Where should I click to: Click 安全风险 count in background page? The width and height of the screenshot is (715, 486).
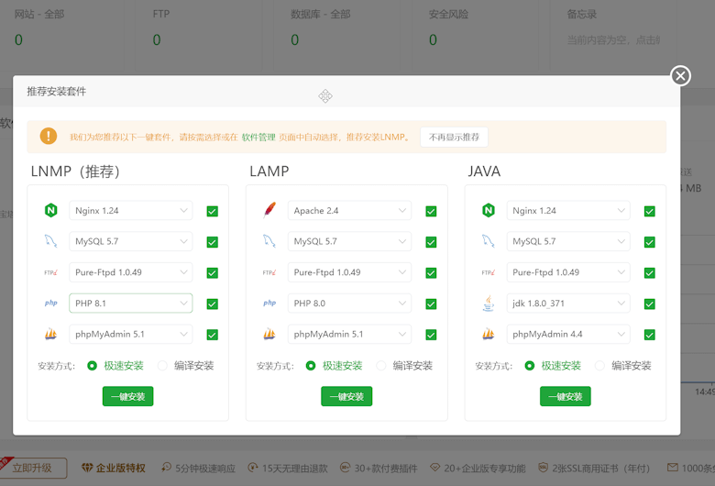coord(434,39)
